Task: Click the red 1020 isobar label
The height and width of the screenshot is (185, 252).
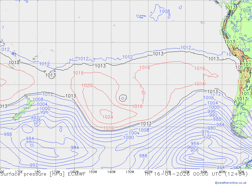Action: (x=87, y=86)
